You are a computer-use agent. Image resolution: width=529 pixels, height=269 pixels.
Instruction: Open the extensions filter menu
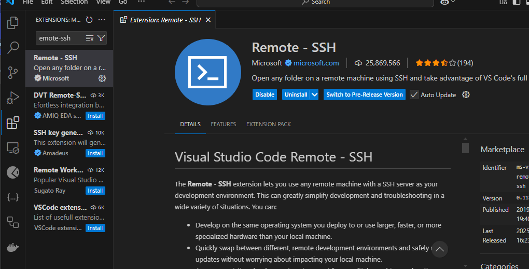pos(101,38)
